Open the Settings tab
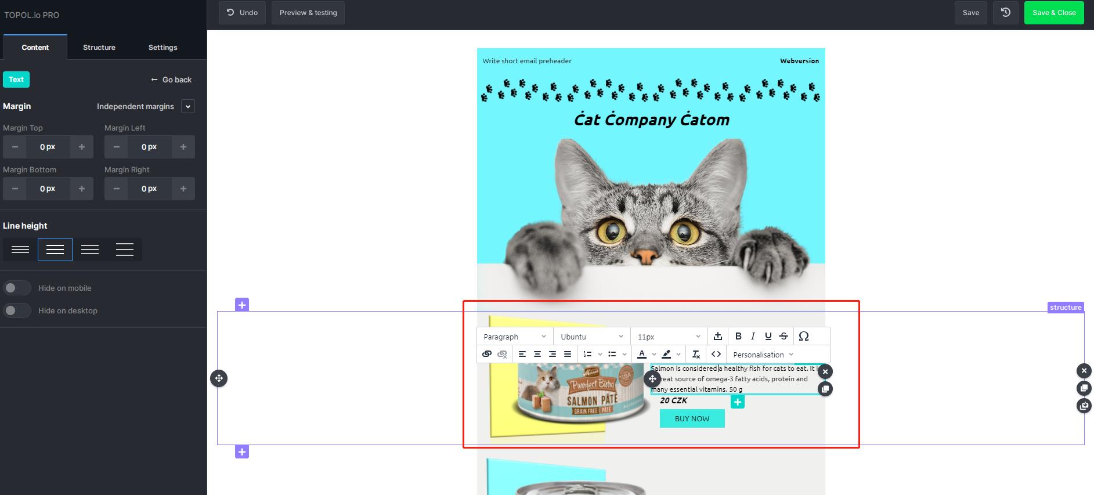Image resolution: width=1094 pixels, height=495 pixels. click(163, 48)
